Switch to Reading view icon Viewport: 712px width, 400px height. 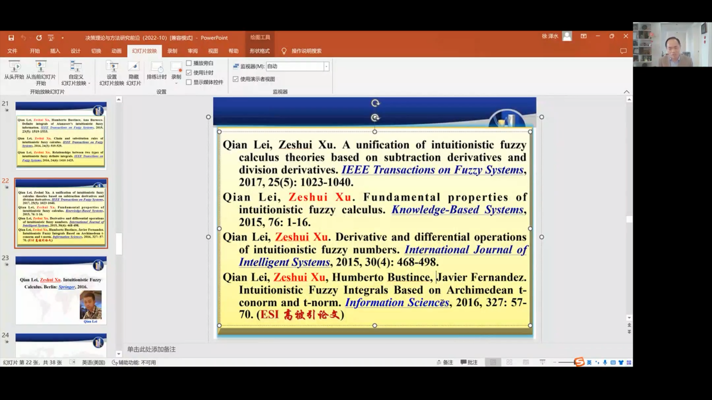click(x=526, y=362)
